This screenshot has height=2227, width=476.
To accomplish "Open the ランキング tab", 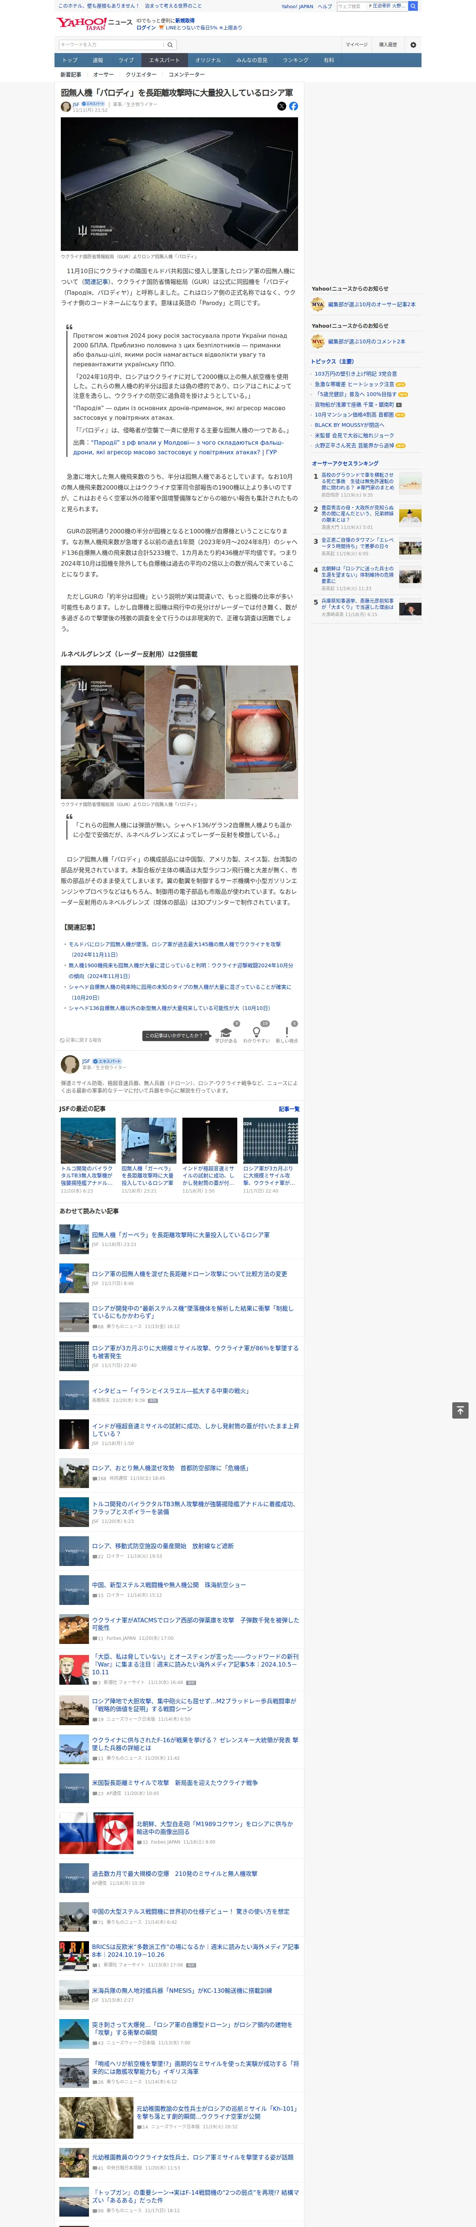I will pos(295,61).
